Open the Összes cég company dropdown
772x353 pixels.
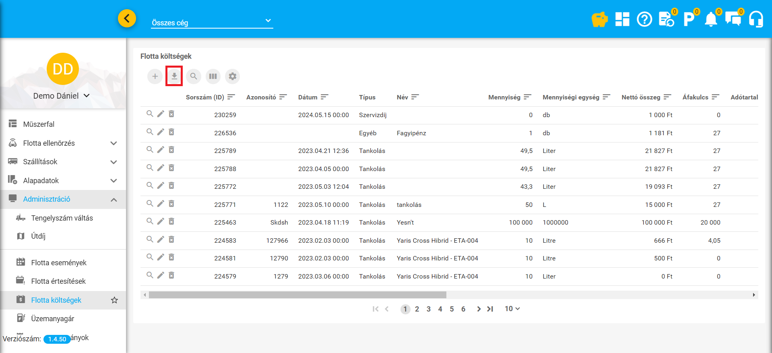click(212, 23)
